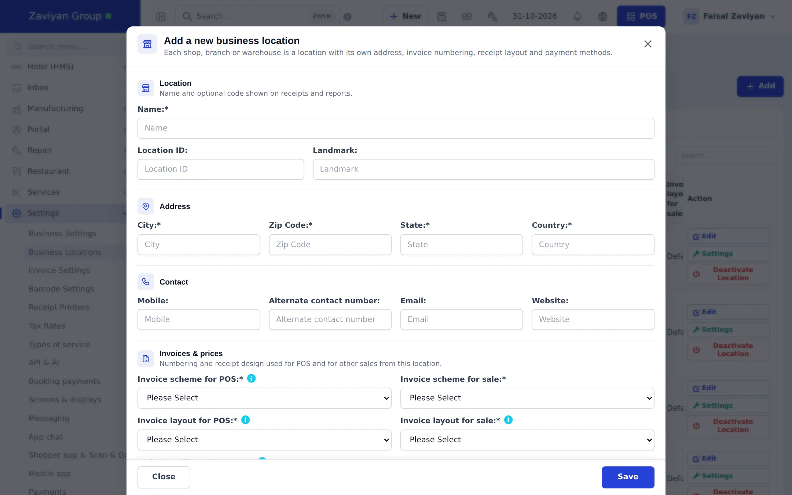Click the Save button

628,477
